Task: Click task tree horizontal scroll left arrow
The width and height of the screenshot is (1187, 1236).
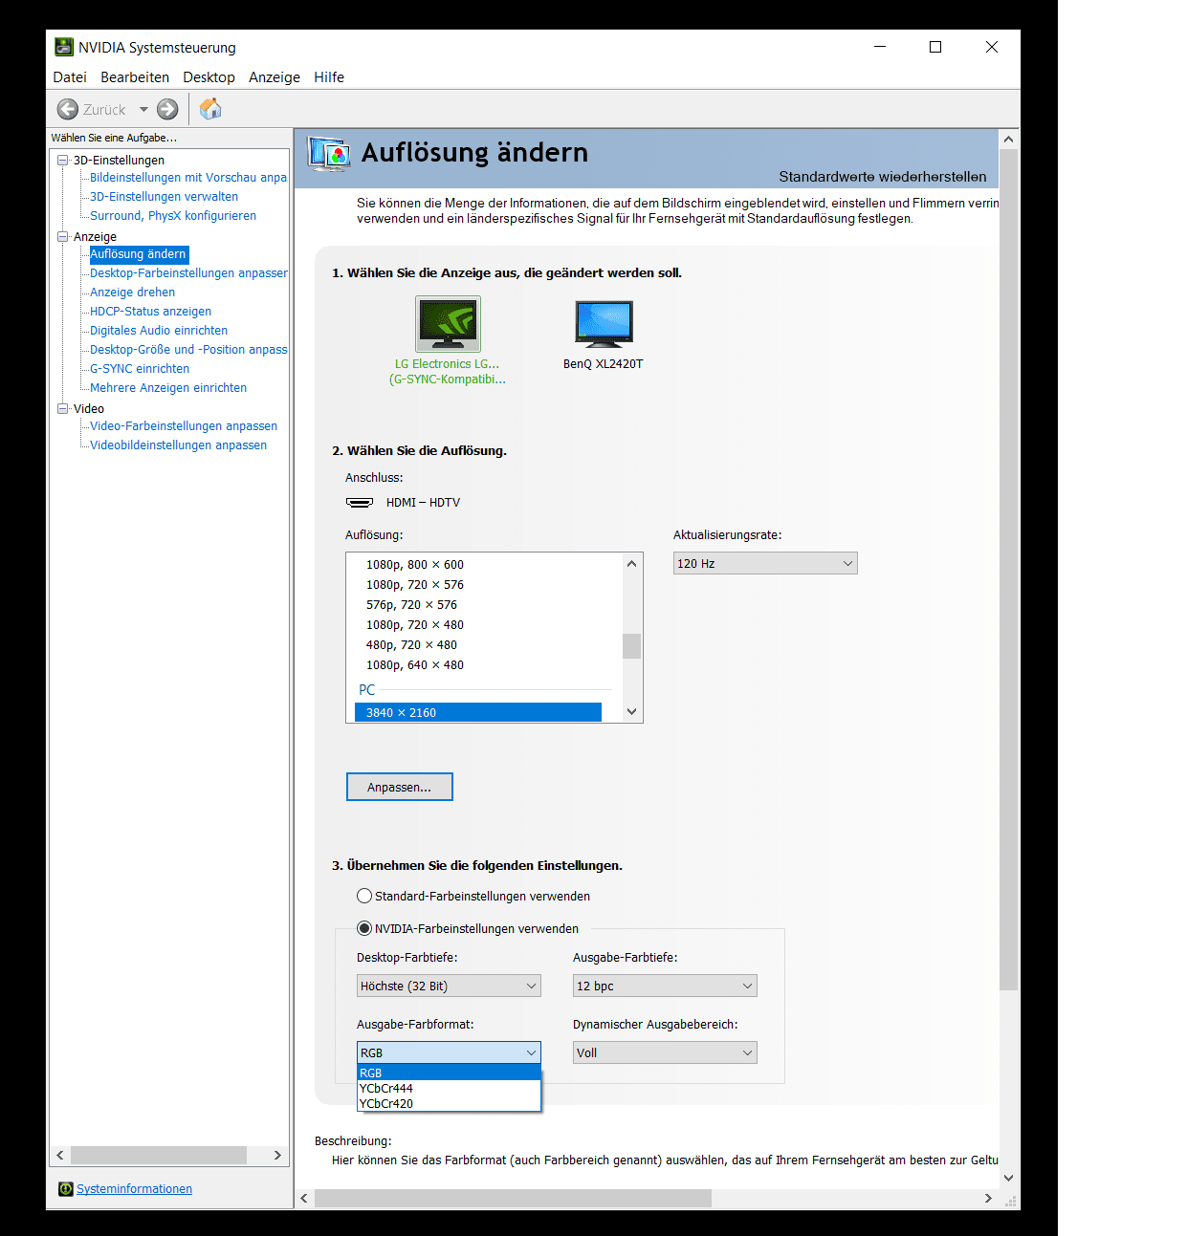Action: pos(60,1155)
